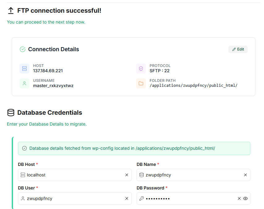The image size is (264, 209).
Task: Click the key icon inside DB Password field
Action: pyautogui.click(x=142, y=198)
